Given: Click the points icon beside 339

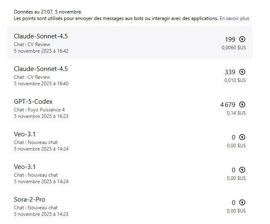Looking at the screenshot, I should pos(242,72).
